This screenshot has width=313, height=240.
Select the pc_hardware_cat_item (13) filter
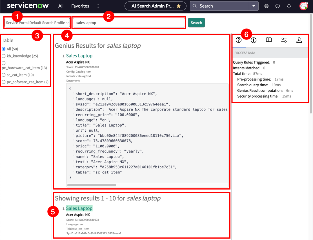coord(4,63)
